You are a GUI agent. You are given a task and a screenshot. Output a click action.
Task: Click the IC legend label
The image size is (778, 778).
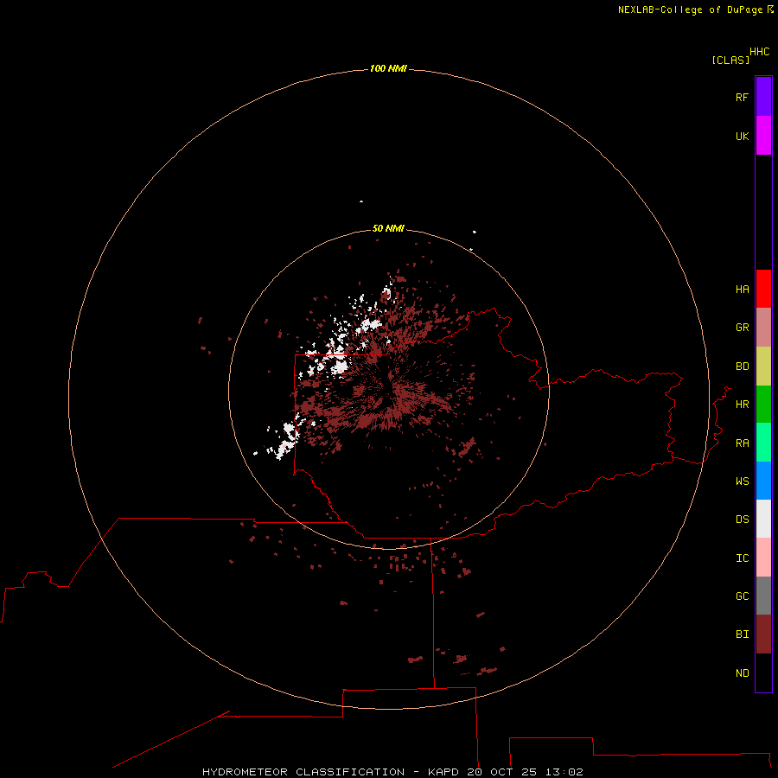pyautogui.click(x=742, y=558)
